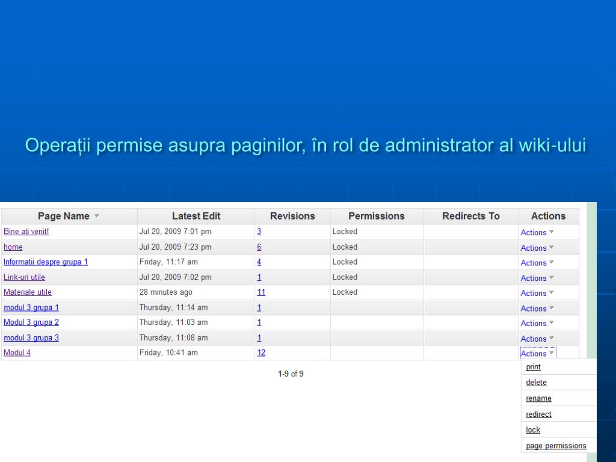Click 'Locked' permission for home row
This screenshot has height=462, width=616.
tap(345, 247)
